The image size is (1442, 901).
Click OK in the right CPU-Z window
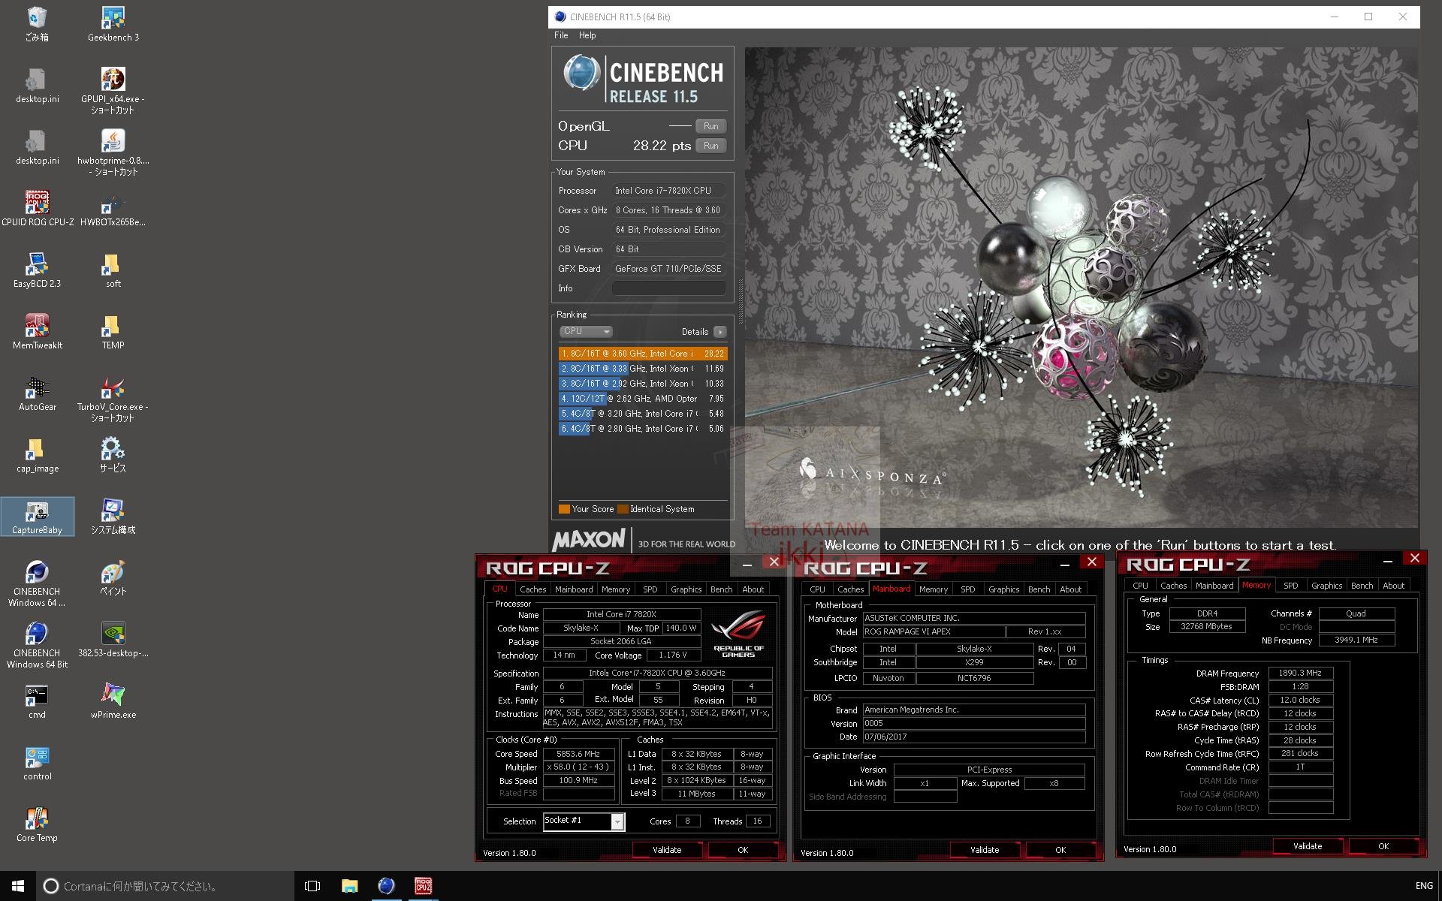(x=1383, y=846)
